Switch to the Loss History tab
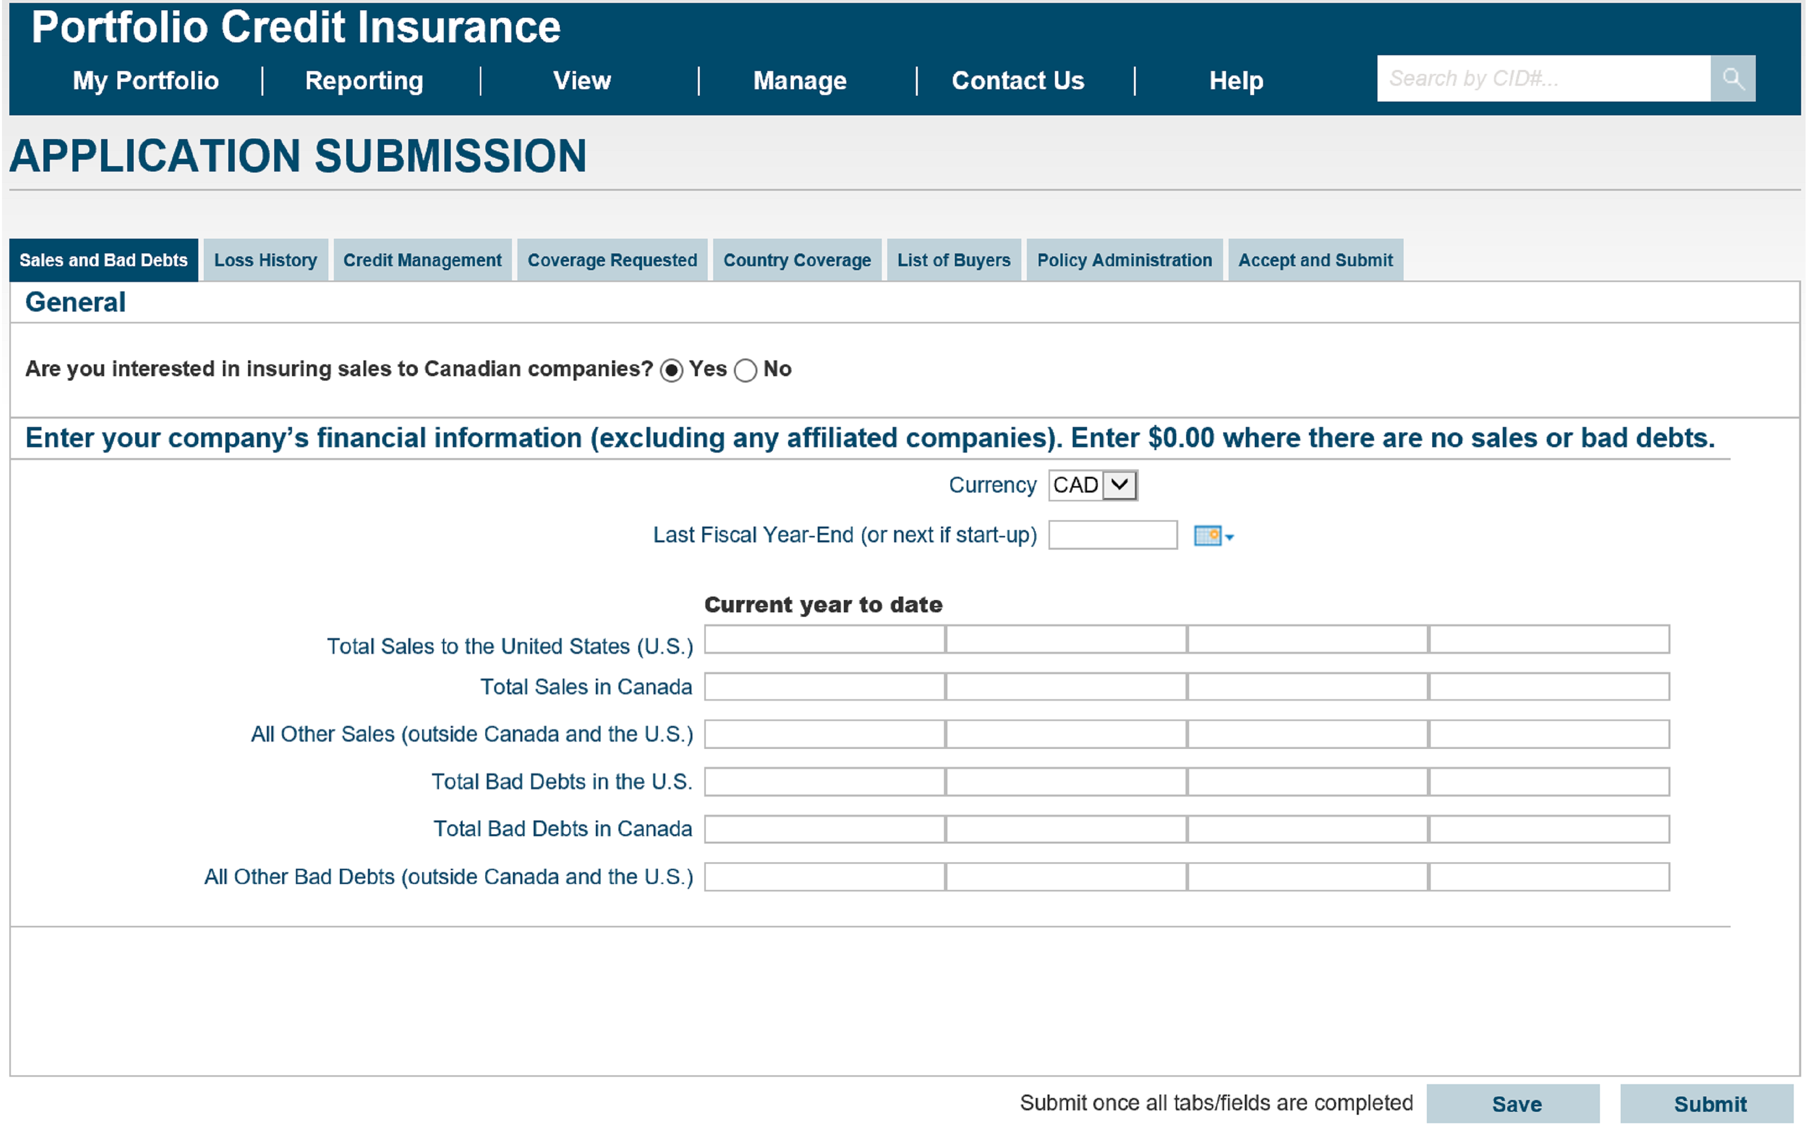 click(265, 260)
